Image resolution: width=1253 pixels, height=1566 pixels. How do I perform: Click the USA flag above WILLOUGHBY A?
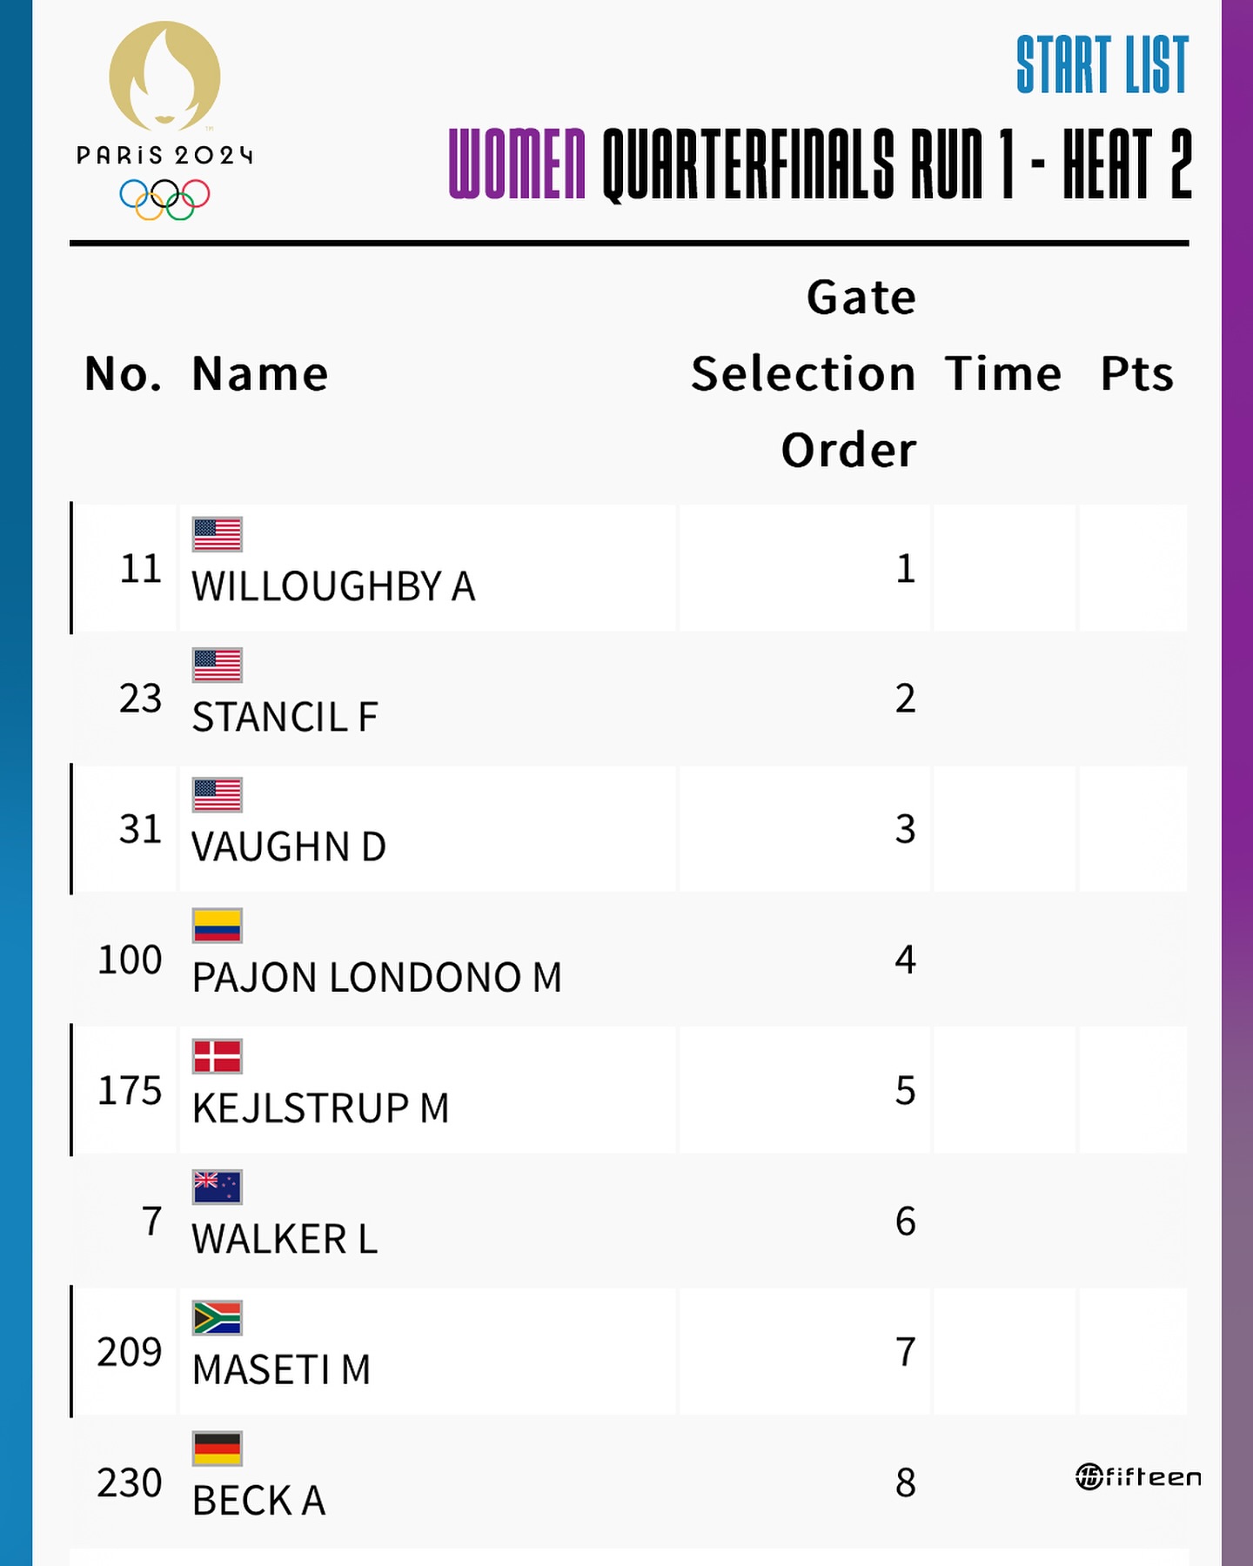click(x=218, y=534)
